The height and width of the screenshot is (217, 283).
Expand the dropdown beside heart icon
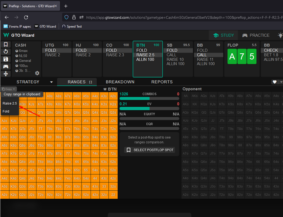coord(281,82)
